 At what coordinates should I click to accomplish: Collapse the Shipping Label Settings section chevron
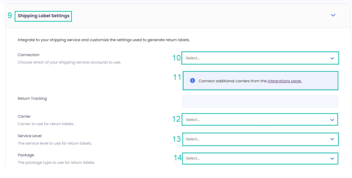coord(333,15)
